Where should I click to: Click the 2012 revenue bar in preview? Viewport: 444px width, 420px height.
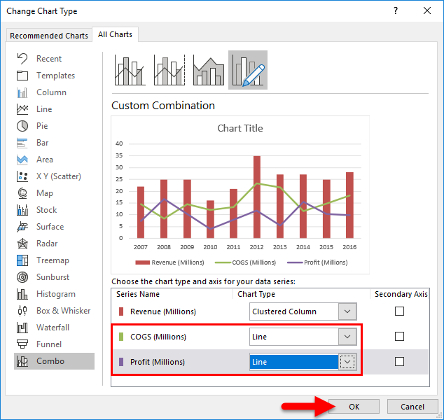tap(257, 197)
